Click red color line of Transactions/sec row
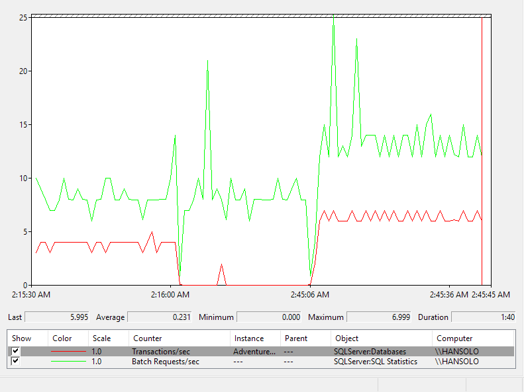This screenshot has height=392, width=524. pos(68,351)
